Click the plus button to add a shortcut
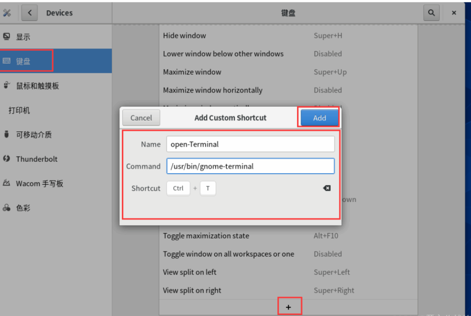The height and width of the screenshot is (316, 471). 288,307
